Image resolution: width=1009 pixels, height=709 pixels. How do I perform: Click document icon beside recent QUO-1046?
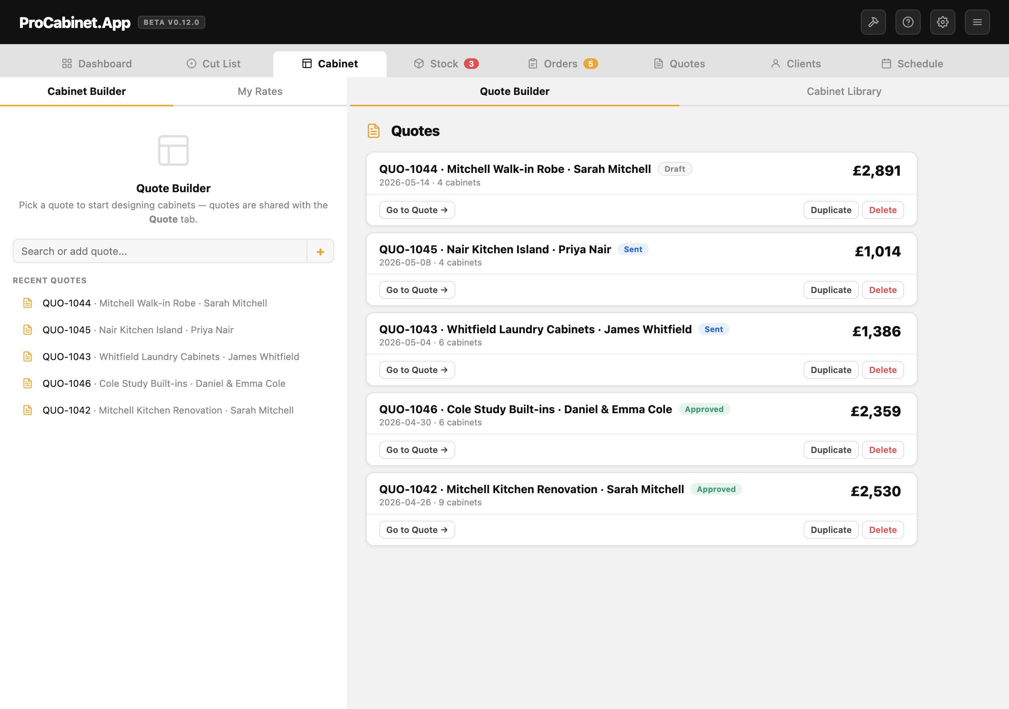pos(28,384)
